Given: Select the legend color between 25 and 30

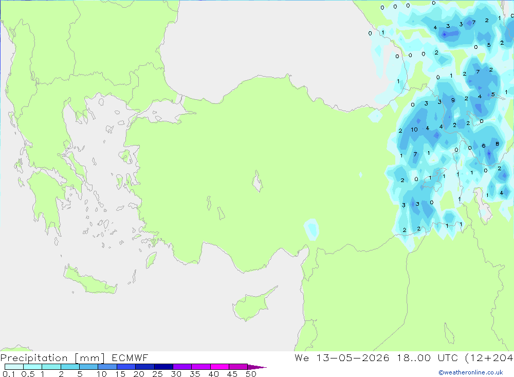Looking at the screenshot, I should pos(163,367).
